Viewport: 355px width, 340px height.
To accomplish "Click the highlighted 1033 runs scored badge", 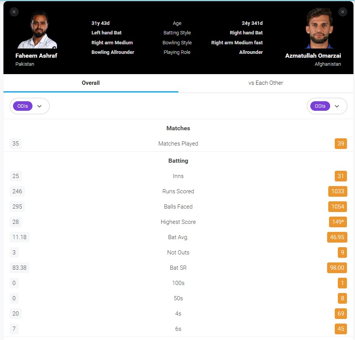I will (337, 191).
